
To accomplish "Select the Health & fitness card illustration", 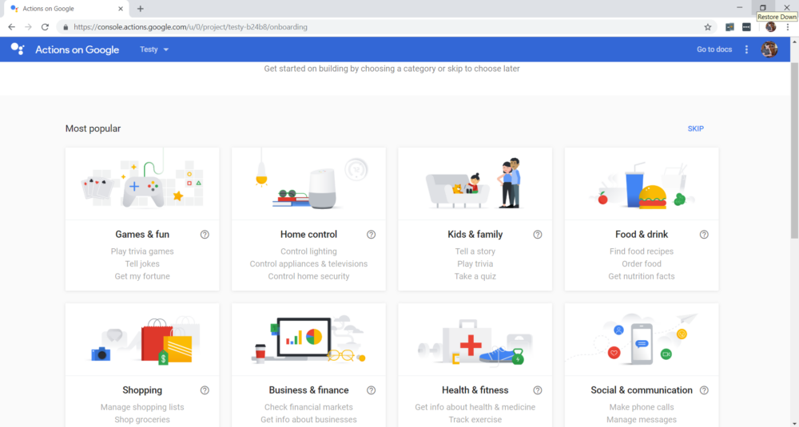I will (475, 339).
